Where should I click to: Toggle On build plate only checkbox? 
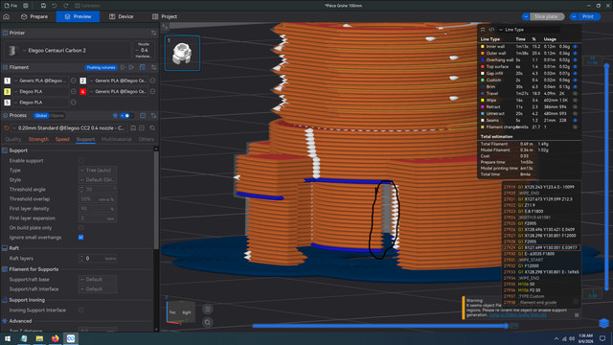pos(80,228)
